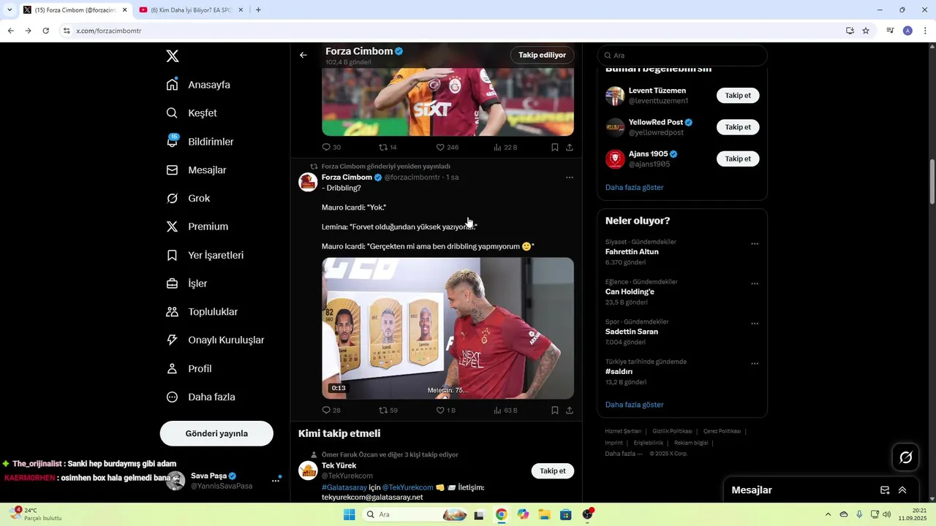Click Daha fazla göster under suggested accounts
The height and width of the screenshot is (526, 936).
[x=635, y=188]
